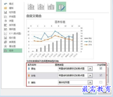Select the 男性 series name row
The height and width of the screenshot is (97, 113).
pyautogui.click(x=33, y=69)
